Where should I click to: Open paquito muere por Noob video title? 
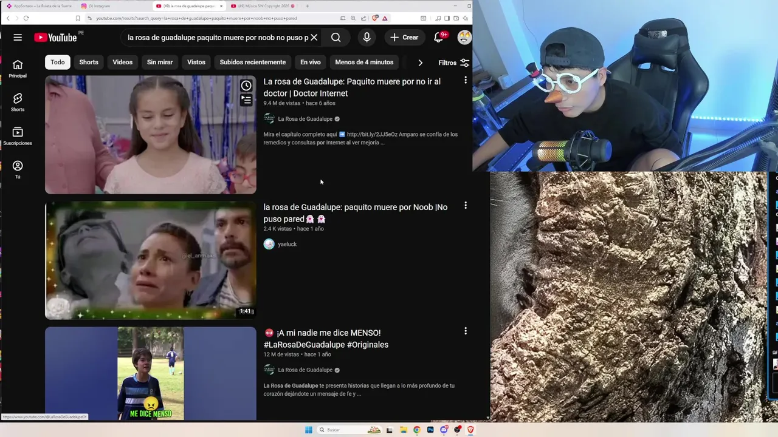356,213
